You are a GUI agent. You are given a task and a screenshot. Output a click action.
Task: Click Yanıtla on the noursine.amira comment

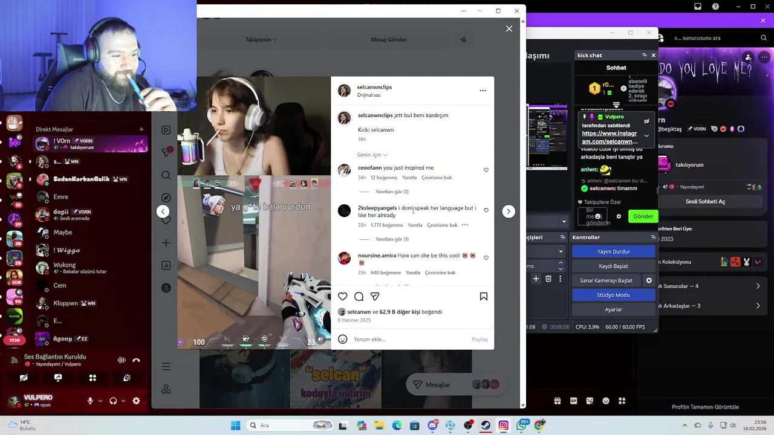tap(413, 272)
